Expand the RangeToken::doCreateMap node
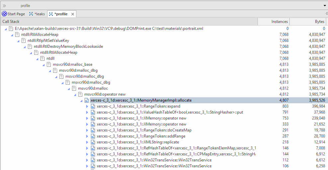 87,130
